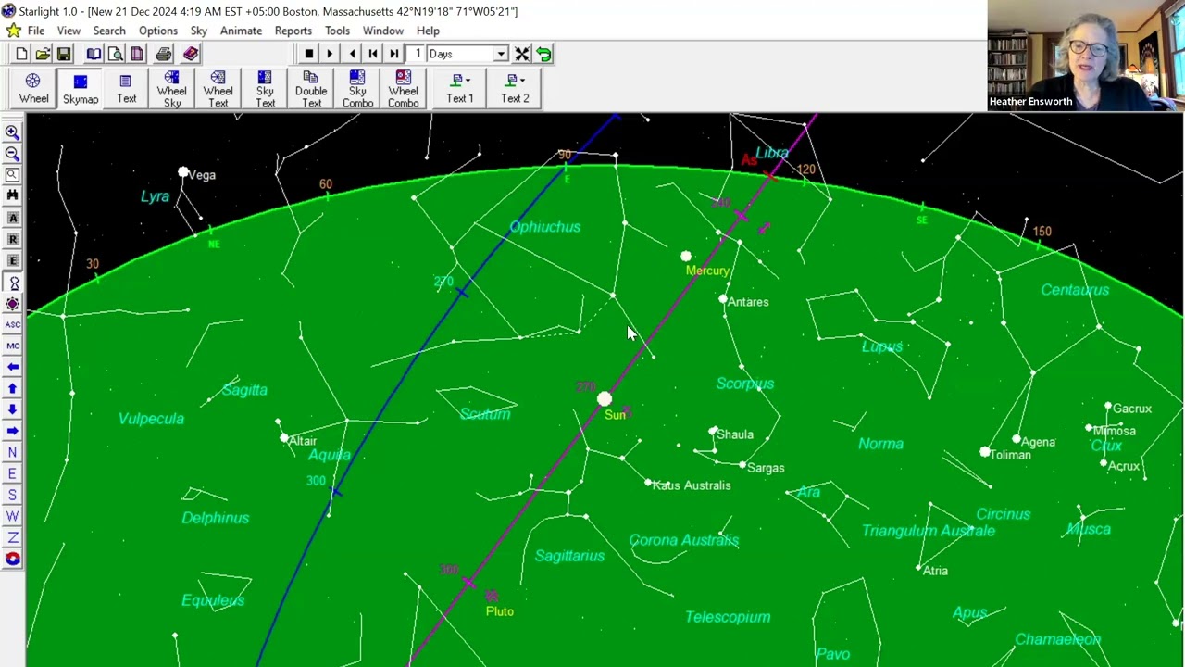Create a new chart with the New icon

[21, 54]
